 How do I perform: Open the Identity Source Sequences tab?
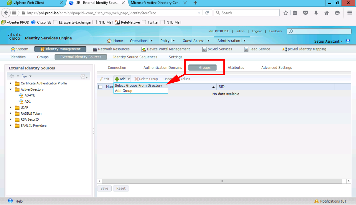tap(135, 57)
